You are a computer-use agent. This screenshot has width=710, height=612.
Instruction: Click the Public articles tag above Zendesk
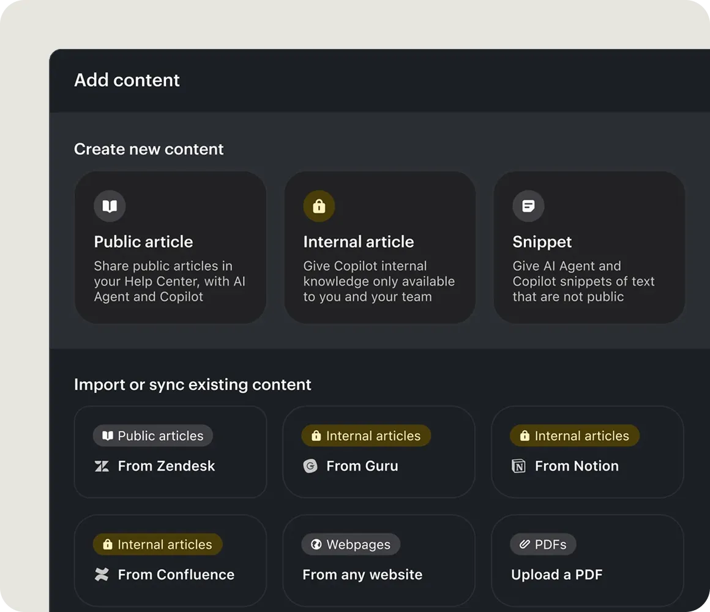[153, 436]
